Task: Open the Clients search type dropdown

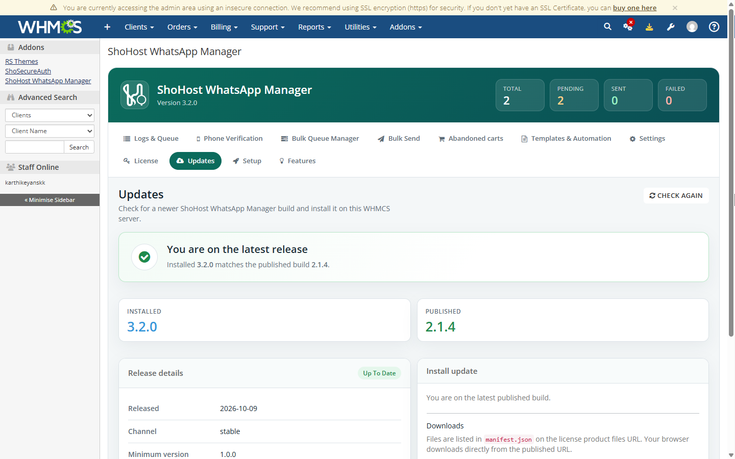Action: click(50, 115)
